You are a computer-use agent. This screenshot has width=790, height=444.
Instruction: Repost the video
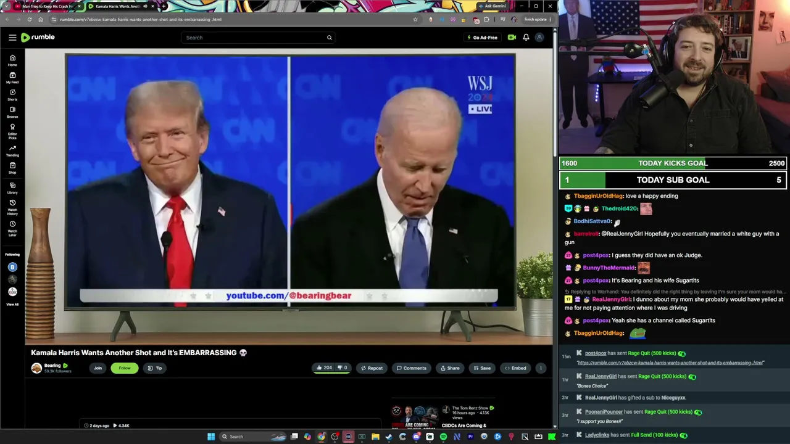coord(372,368)
